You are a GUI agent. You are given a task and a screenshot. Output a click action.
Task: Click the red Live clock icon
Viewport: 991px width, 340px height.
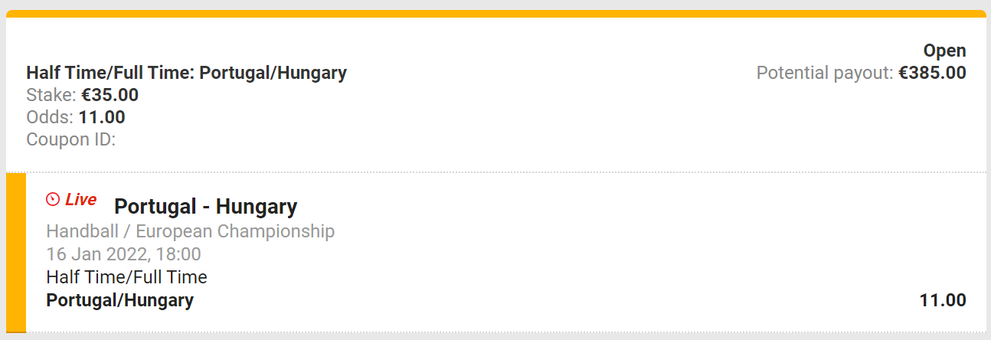[x=53, y=200]
